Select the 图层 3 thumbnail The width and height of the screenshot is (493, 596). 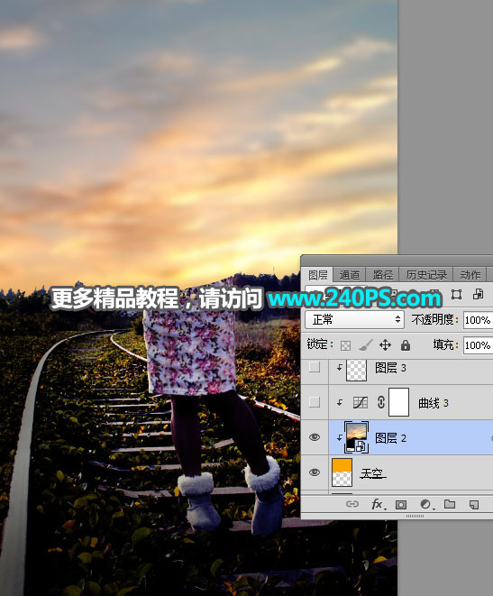(357, 370)
